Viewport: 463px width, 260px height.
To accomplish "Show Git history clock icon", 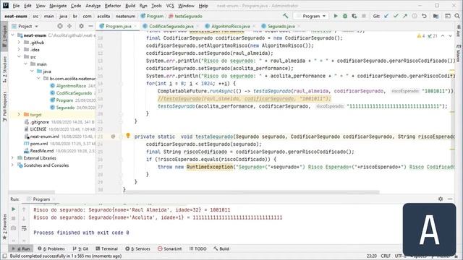I will 415,16.
